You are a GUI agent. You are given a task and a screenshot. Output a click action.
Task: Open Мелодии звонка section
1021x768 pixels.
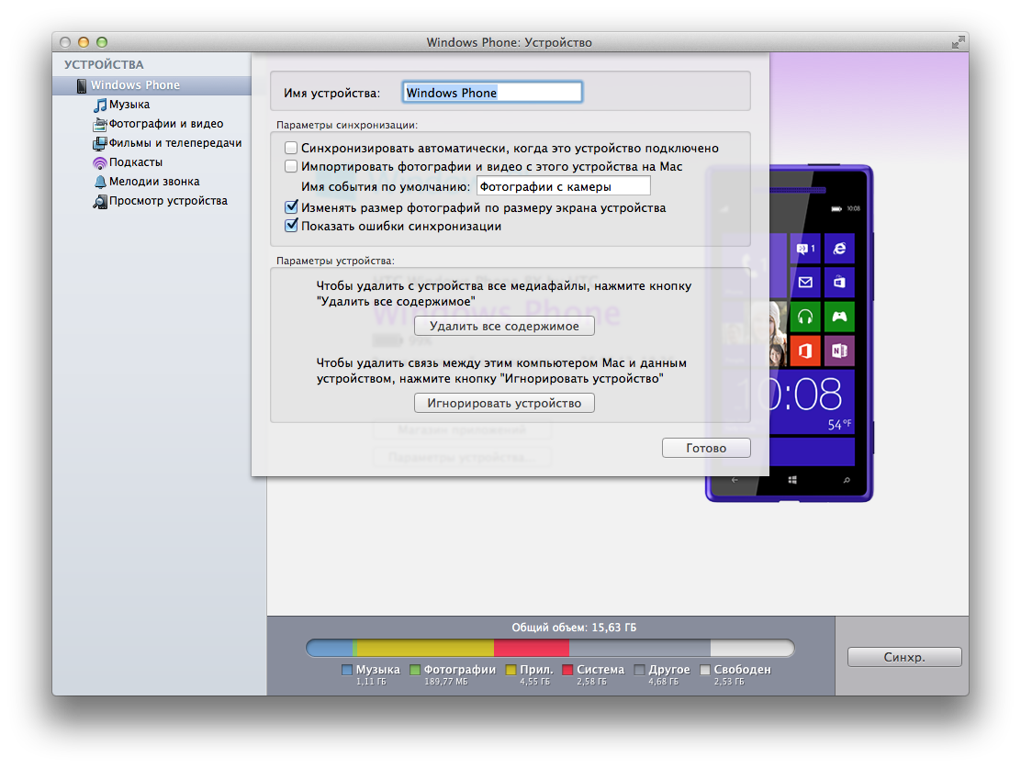(x=153, y=182)
